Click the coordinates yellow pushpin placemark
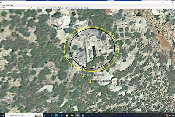This screenshot has width=175, height=117. coord(90,82)
